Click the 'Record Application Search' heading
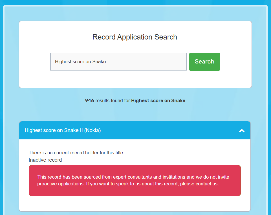 [x=135, y=37]
